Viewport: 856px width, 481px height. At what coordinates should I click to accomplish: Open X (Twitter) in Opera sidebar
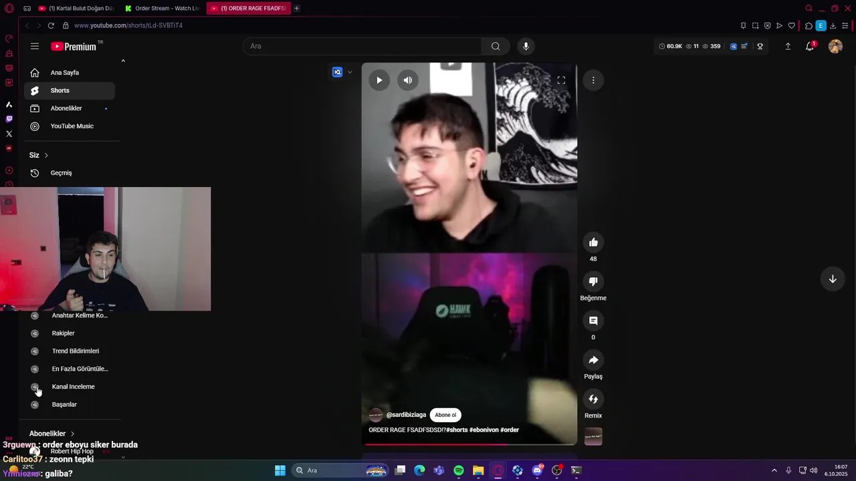[9, 134]
